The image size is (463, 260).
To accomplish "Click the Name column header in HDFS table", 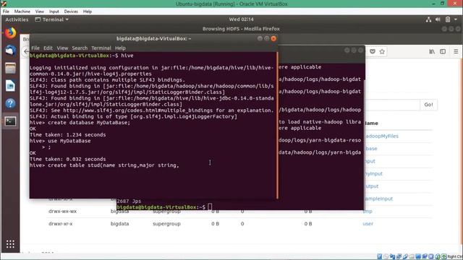I will (372, 123).
